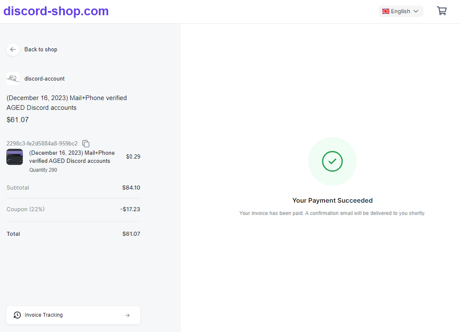The width and height of the screenshot is (461, 332).
Task: Click the UK flag icon
Action: point(386,11)
